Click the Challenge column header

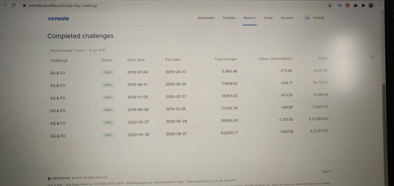pos(59,60)
